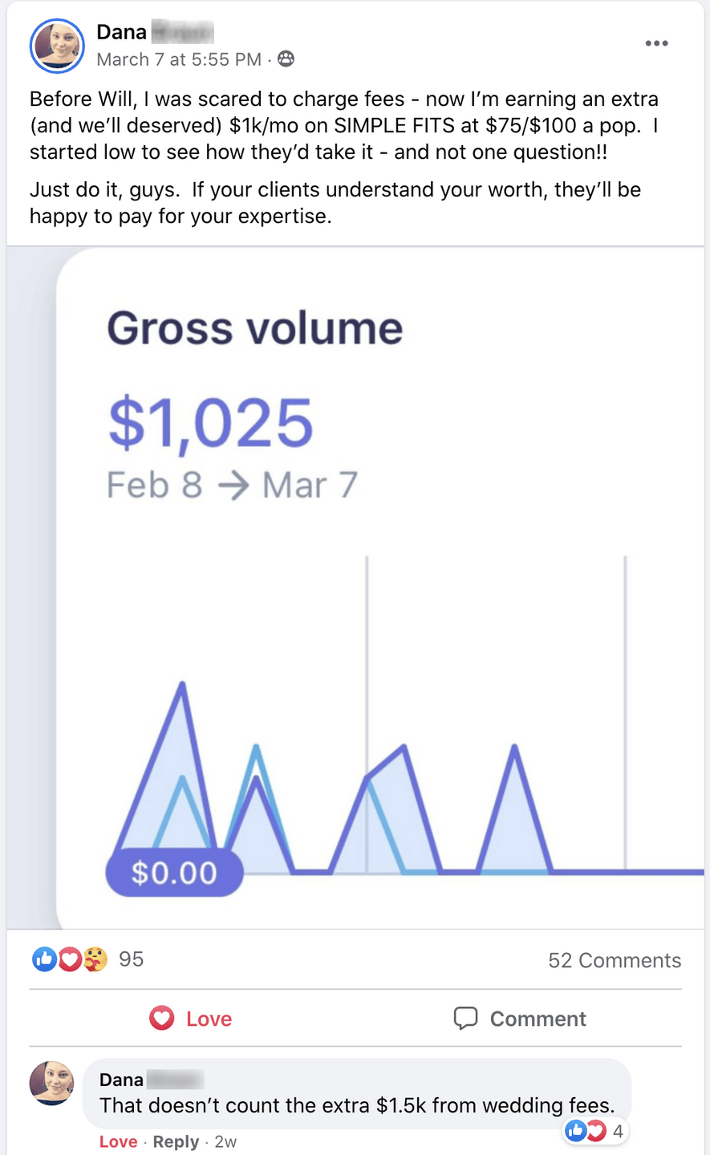710x1155 pixels.
Task: Click the Care hug reaction icon
Action: pyautogui.click(x=95, y=958)
